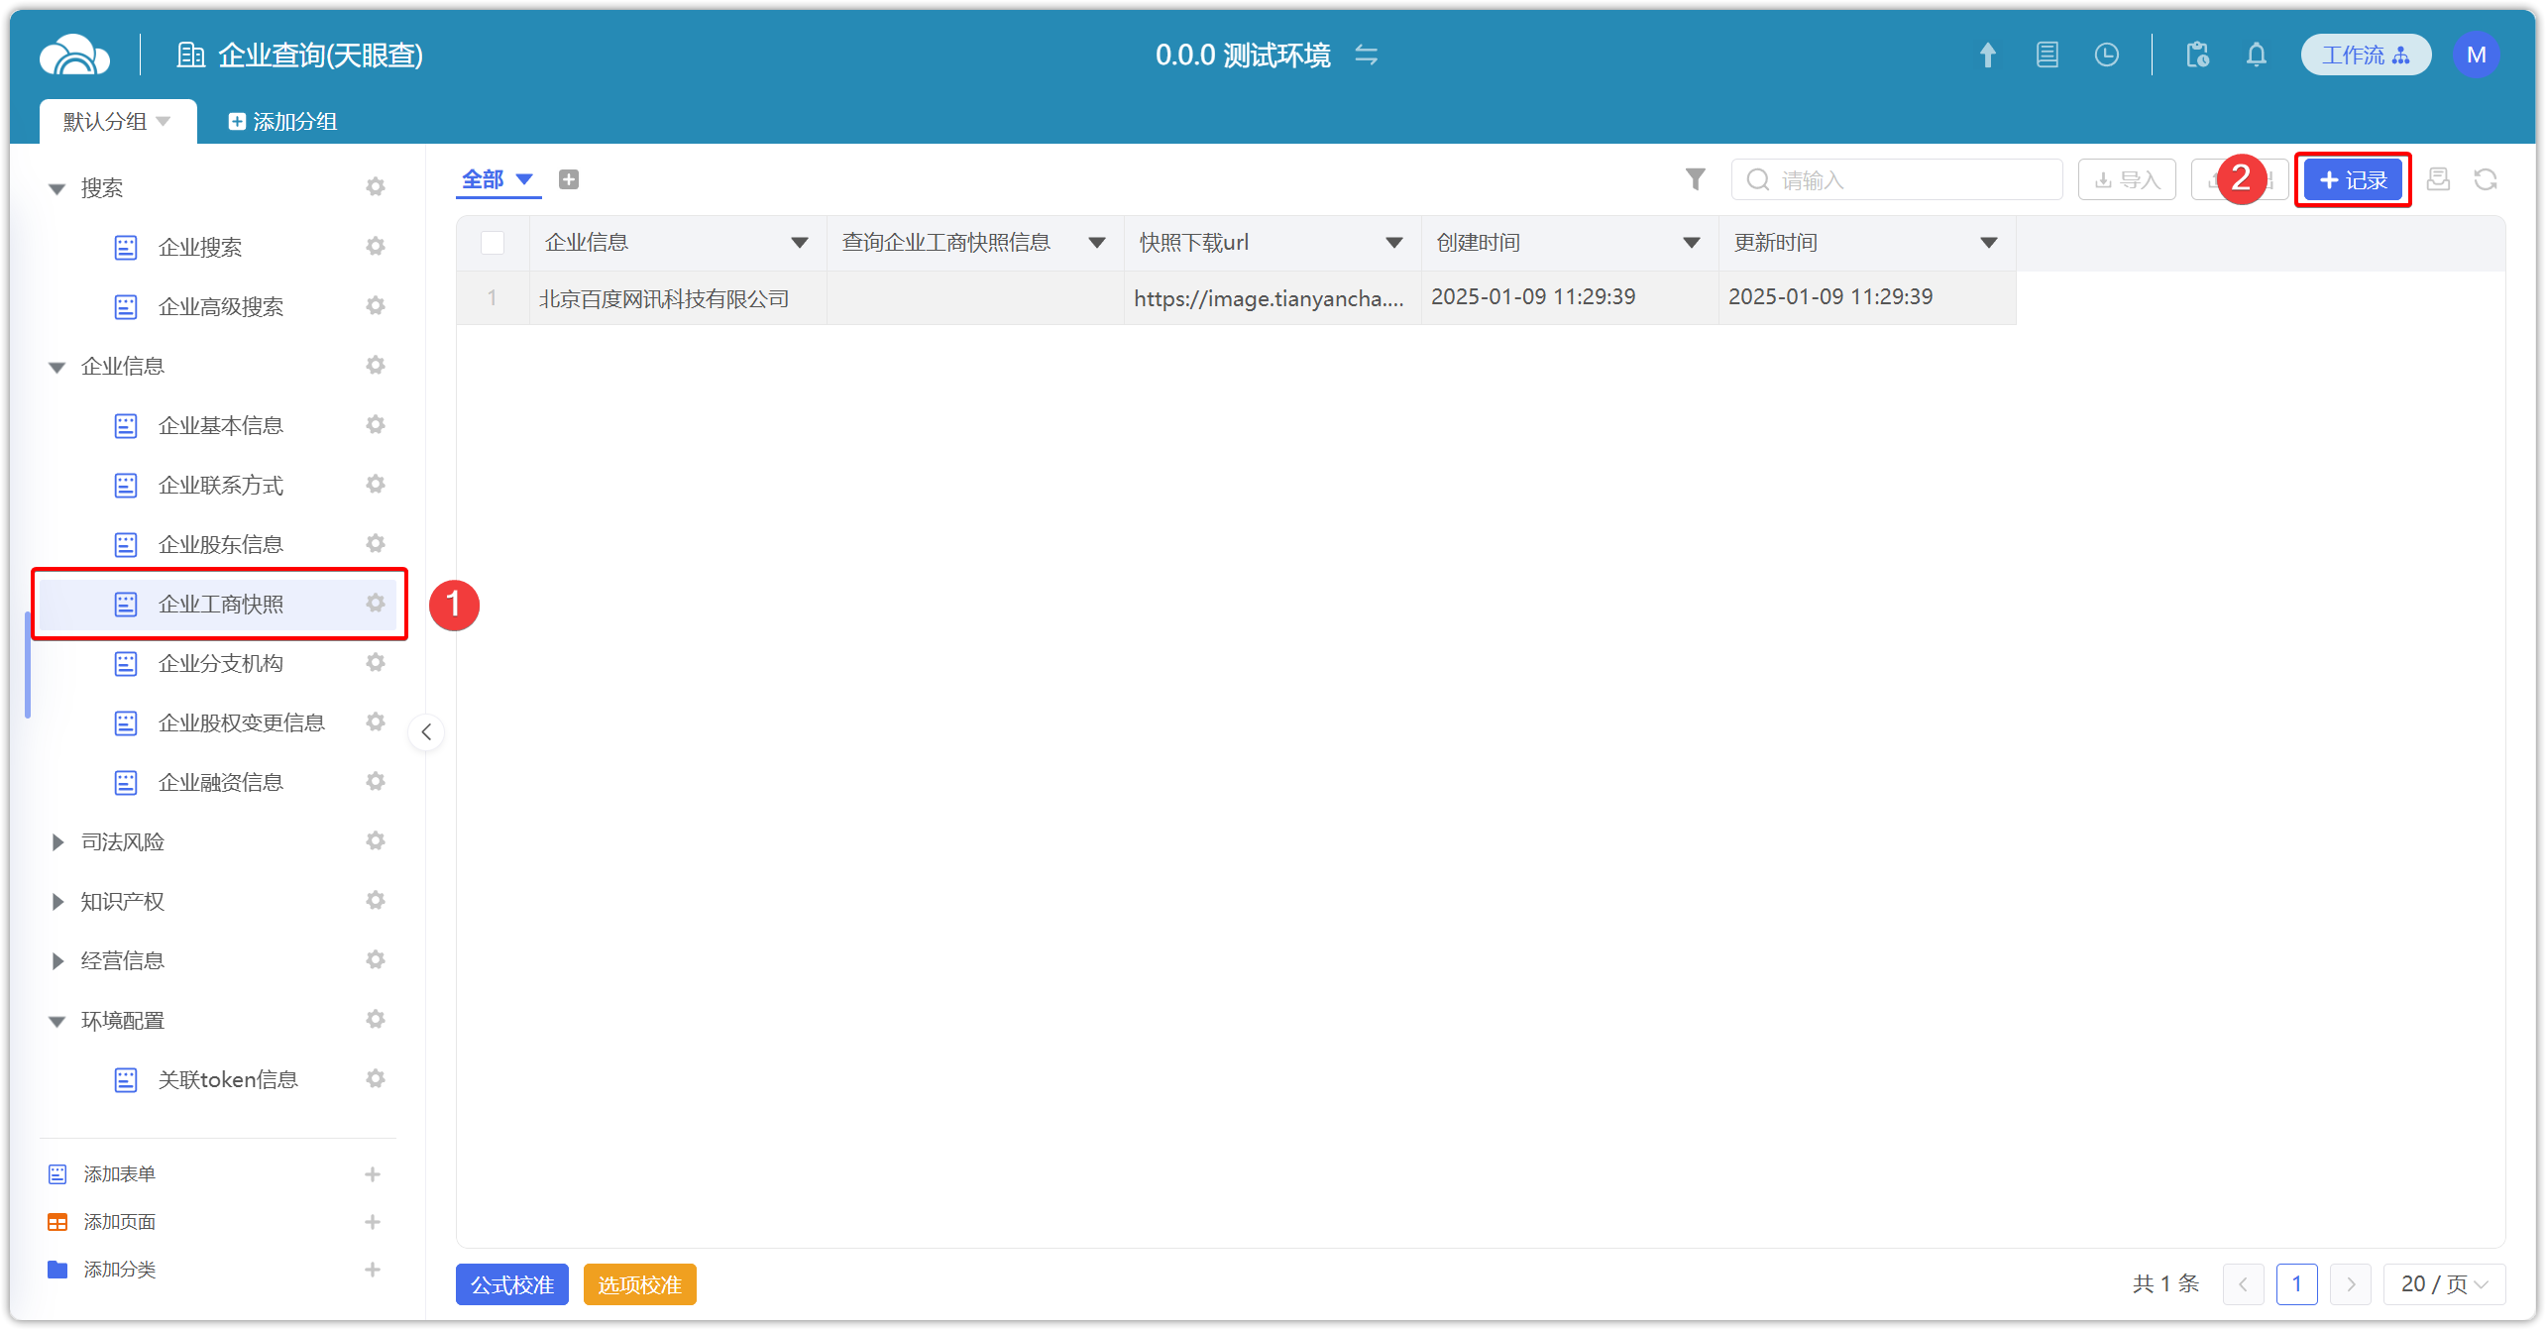2546x1330 pixels.
Task: Click the 公式校准 button
Action: (x=511, y=1284)
